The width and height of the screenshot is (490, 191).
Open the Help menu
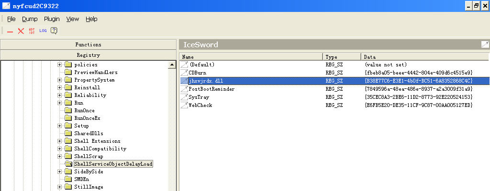pyautogui.click(x=91, y=19)
